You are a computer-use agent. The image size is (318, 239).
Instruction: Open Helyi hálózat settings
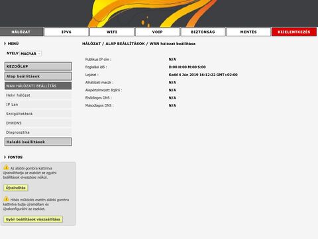tap(38, 95)
